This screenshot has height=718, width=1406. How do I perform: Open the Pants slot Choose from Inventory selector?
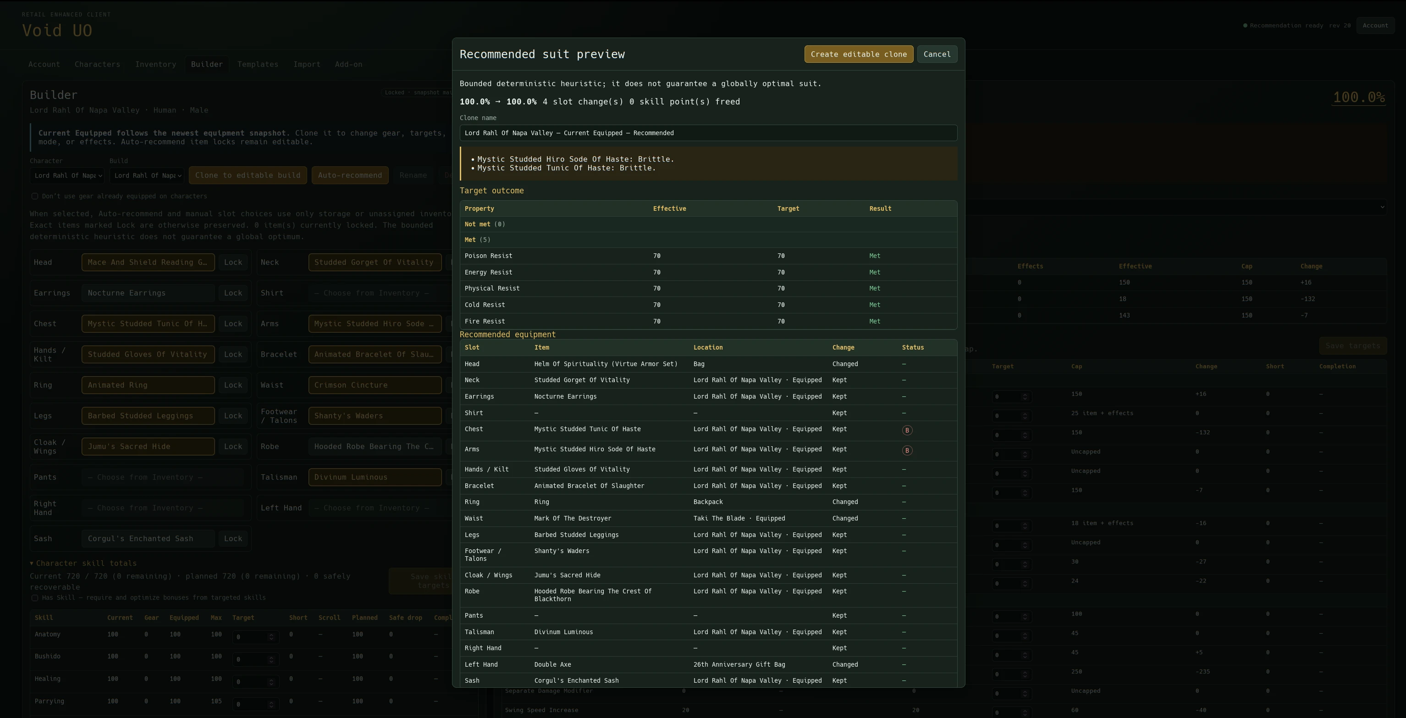click(x=162, y=477)
